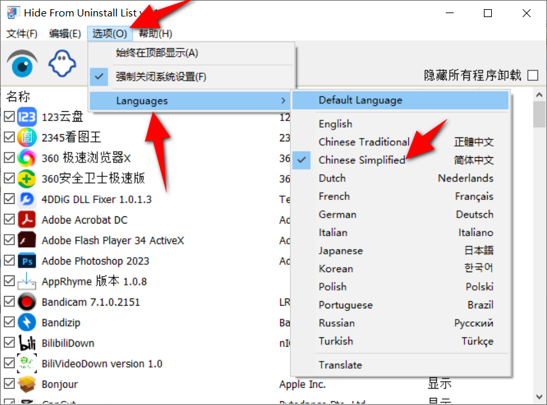Select the Bandizip lightning icon
This screenshot has width=547, height=405.
click(27, 323)
